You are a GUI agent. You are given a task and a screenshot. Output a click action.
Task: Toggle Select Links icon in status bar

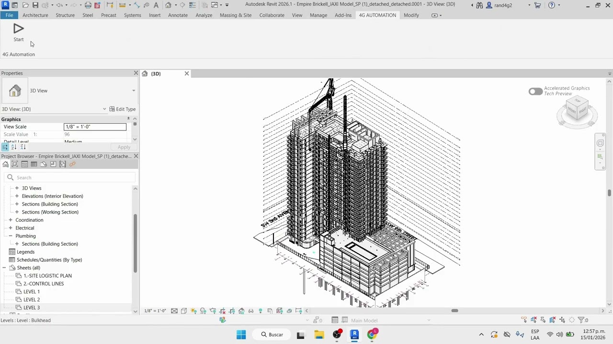524,320
